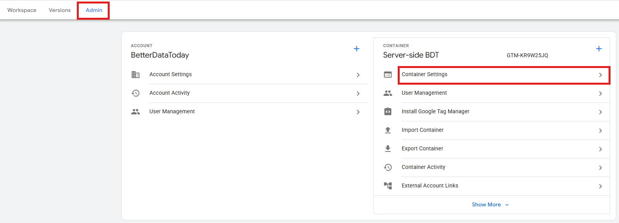Click the chevron beside Export Container
This screenshot has width=619, height=223.
[x=600, y=149]
